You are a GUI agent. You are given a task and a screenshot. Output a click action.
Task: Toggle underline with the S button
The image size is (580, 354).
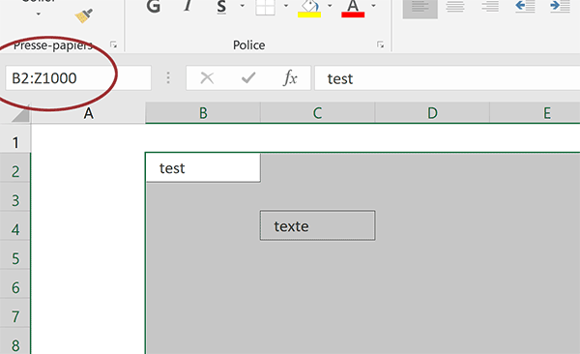click(221, 7)
